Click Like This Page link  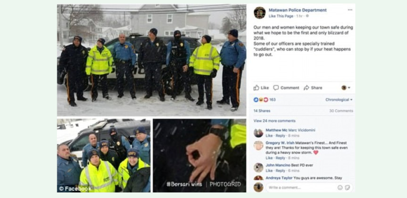(281, 16)
